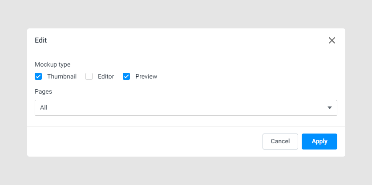
Task: Click the 'Mockup type' section label
Action: coord(53,64)
